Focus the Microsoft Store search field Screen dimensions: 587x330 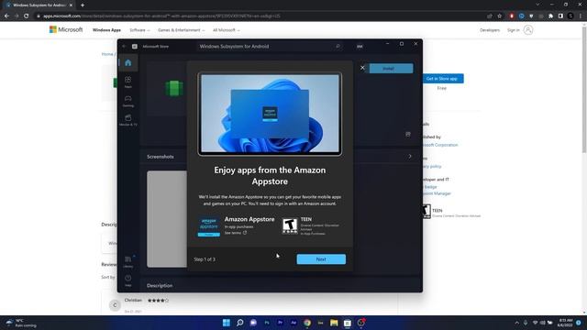pos(270,47)
